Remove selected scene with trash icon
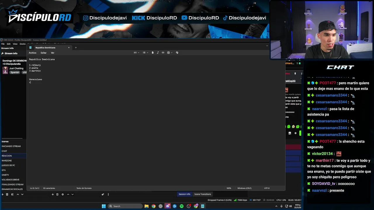 (7, 194)
